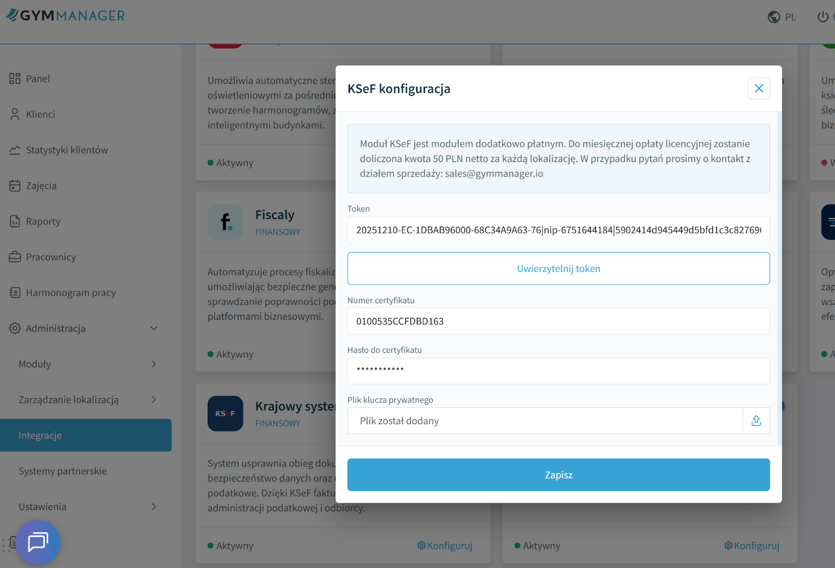This screenshot has height=568, width=835.
Task: Click the GymManager logo
Action: pos(65,16)
